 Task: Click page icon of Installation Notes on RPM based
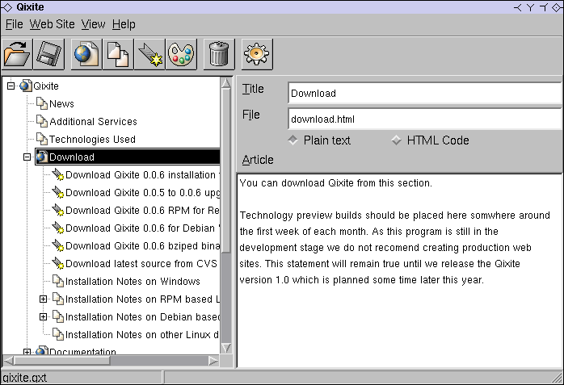tap(58, 299)
